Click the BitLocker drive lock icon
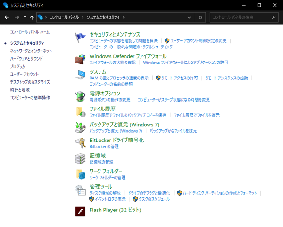 tap(80, 143)
